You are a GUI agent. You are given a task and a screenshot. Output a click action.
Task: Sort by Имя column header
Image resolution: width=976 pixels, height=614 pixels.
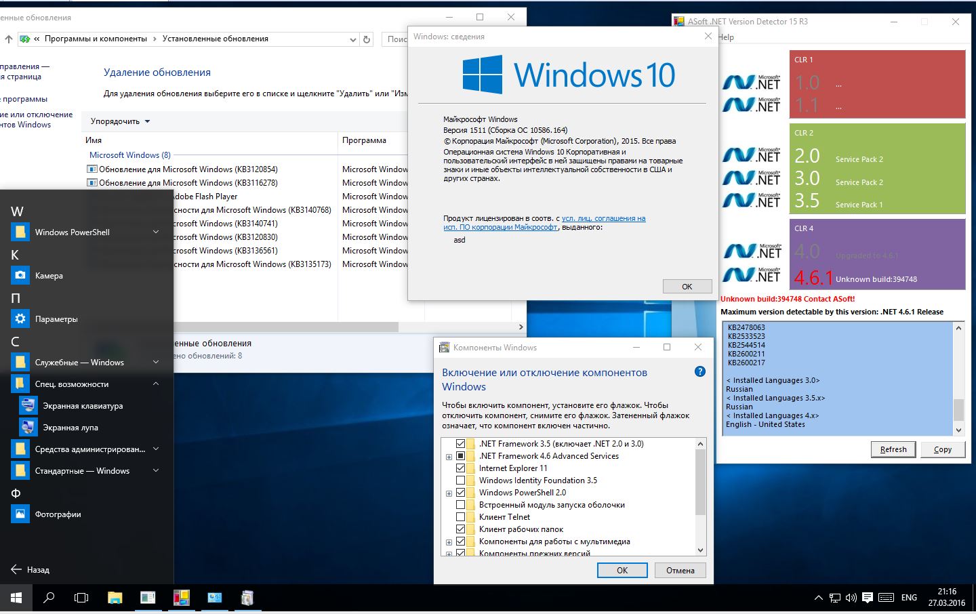click(94, 140)
